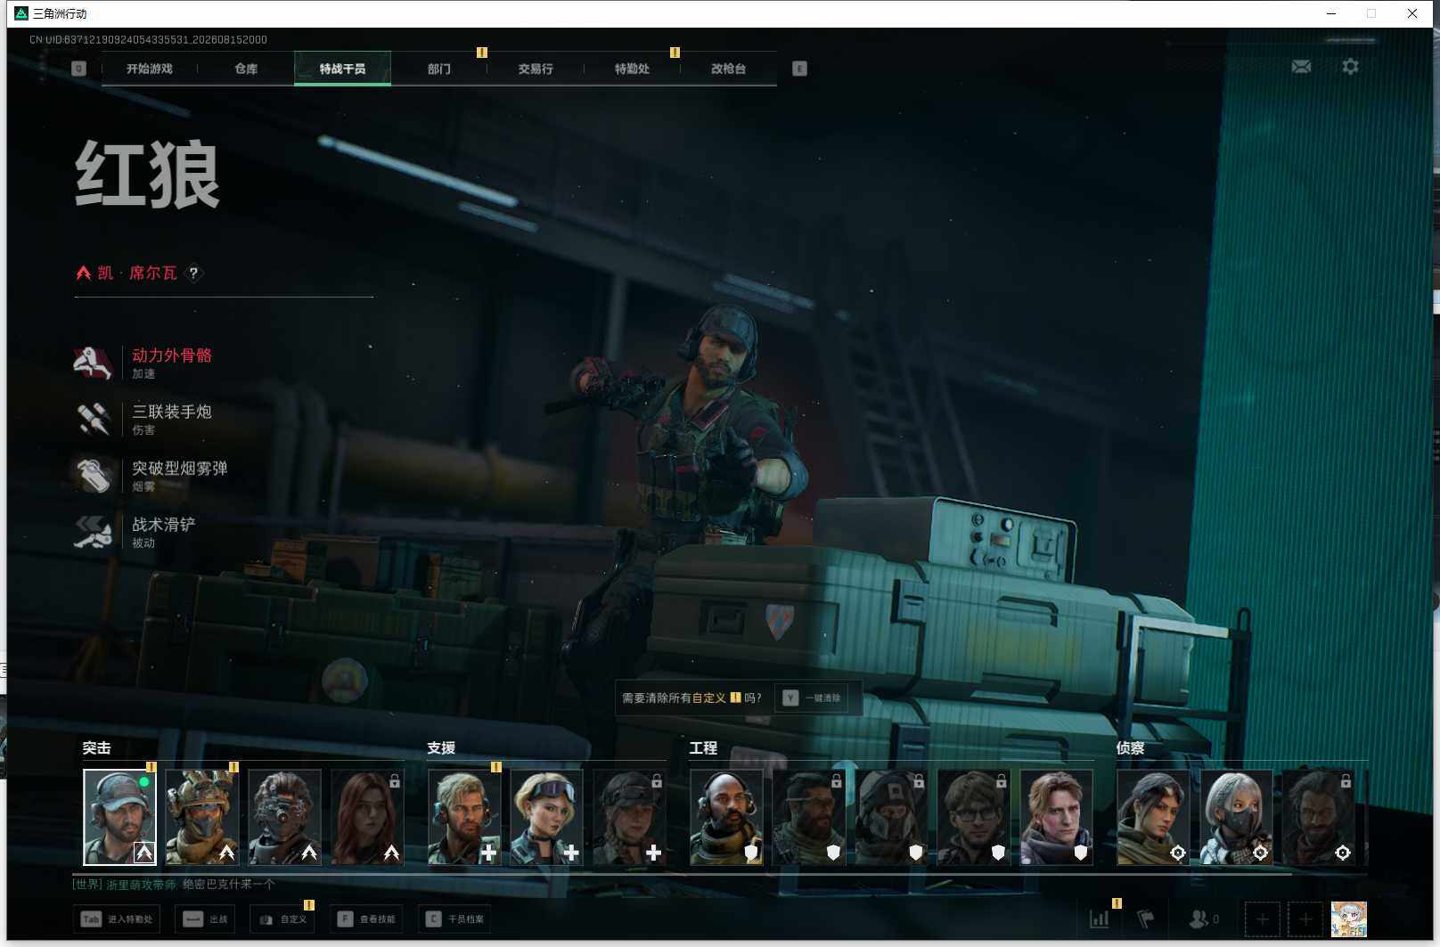Select the assault operator with night-vision goggles
The width and height of the screenshot is (1440, 947).
284,818
